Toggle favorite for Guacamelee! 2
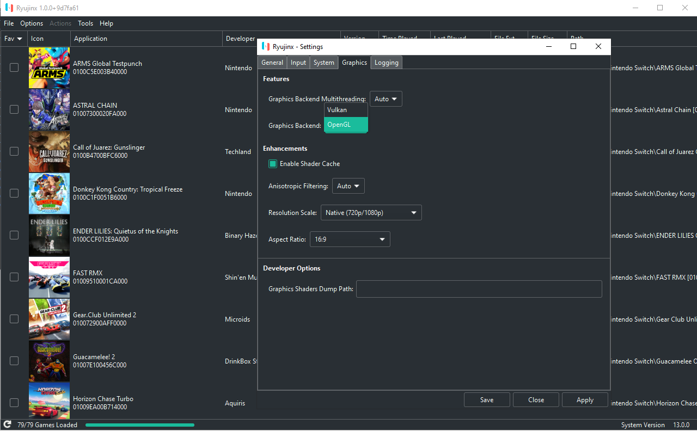Screen dimensions: 697x431 click(14, 361)
